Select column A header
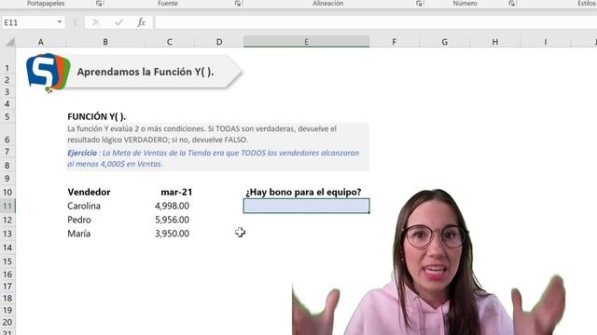The width and height of the screenshot is (597, 335). tap(41, 42)
